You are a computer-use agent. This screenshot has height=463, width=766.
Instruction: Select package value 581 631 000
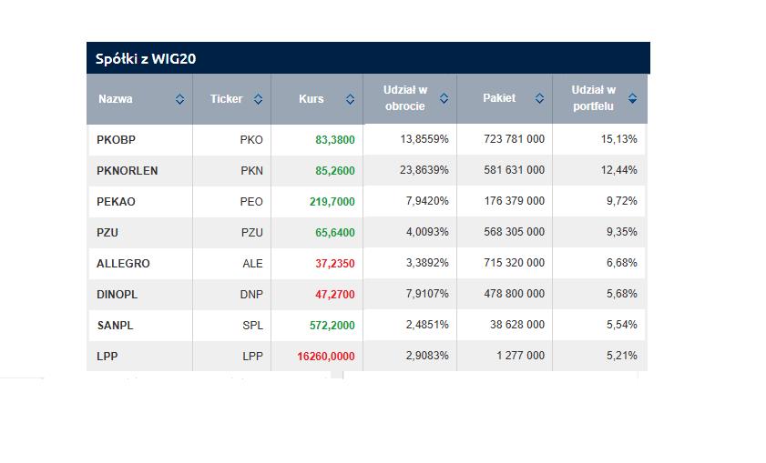coord(515,170)
